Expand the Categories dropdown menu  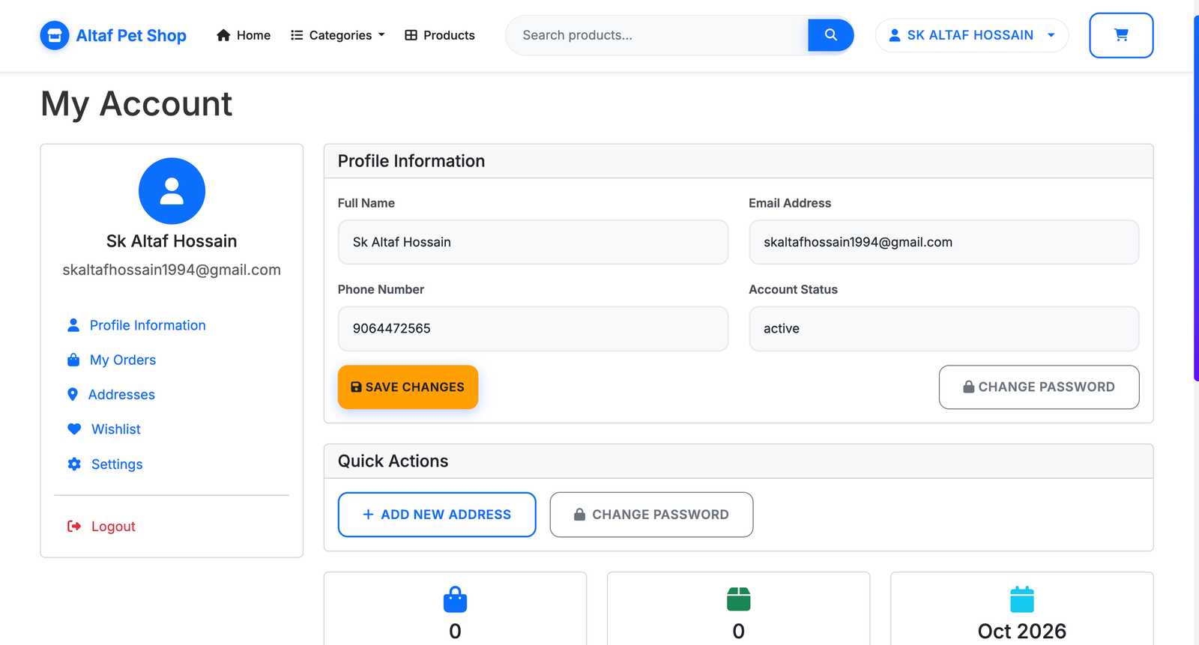click(x=338, y=35)
